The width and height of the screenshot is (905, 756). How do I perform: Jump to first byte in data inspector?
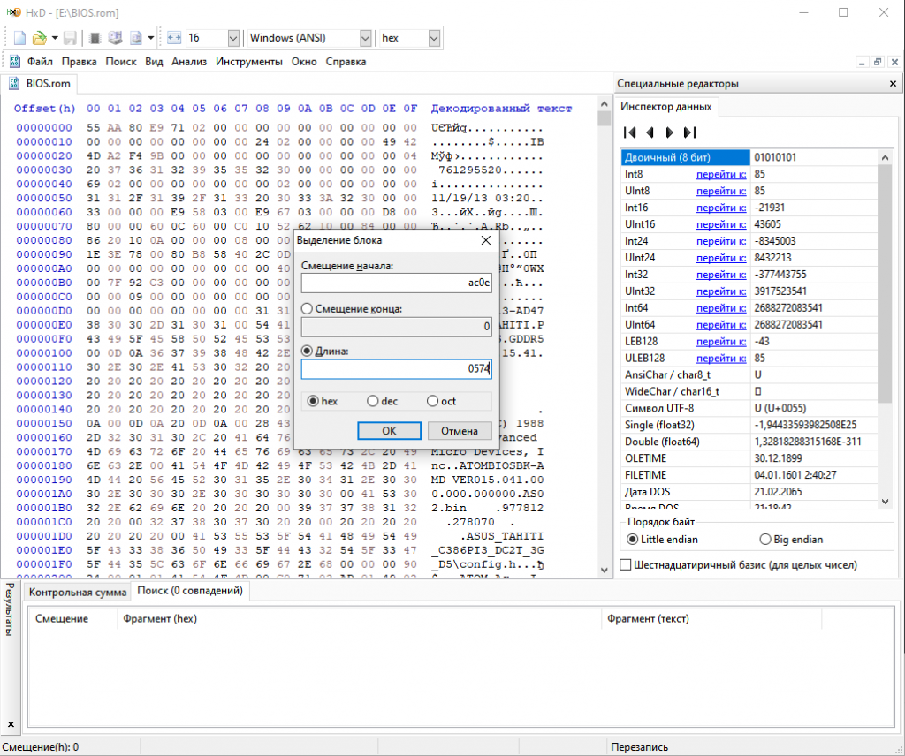(x=629, y=132)
